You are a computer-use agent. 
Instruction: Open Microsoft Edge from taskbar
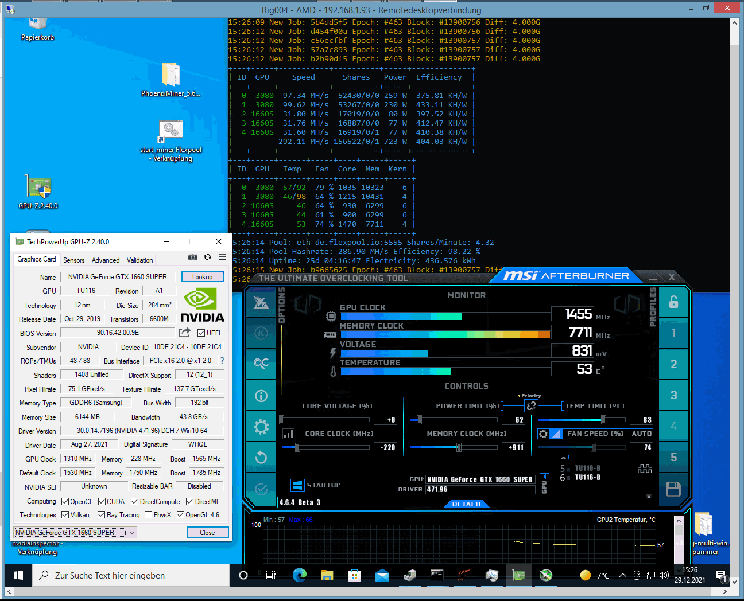[299, 575]
